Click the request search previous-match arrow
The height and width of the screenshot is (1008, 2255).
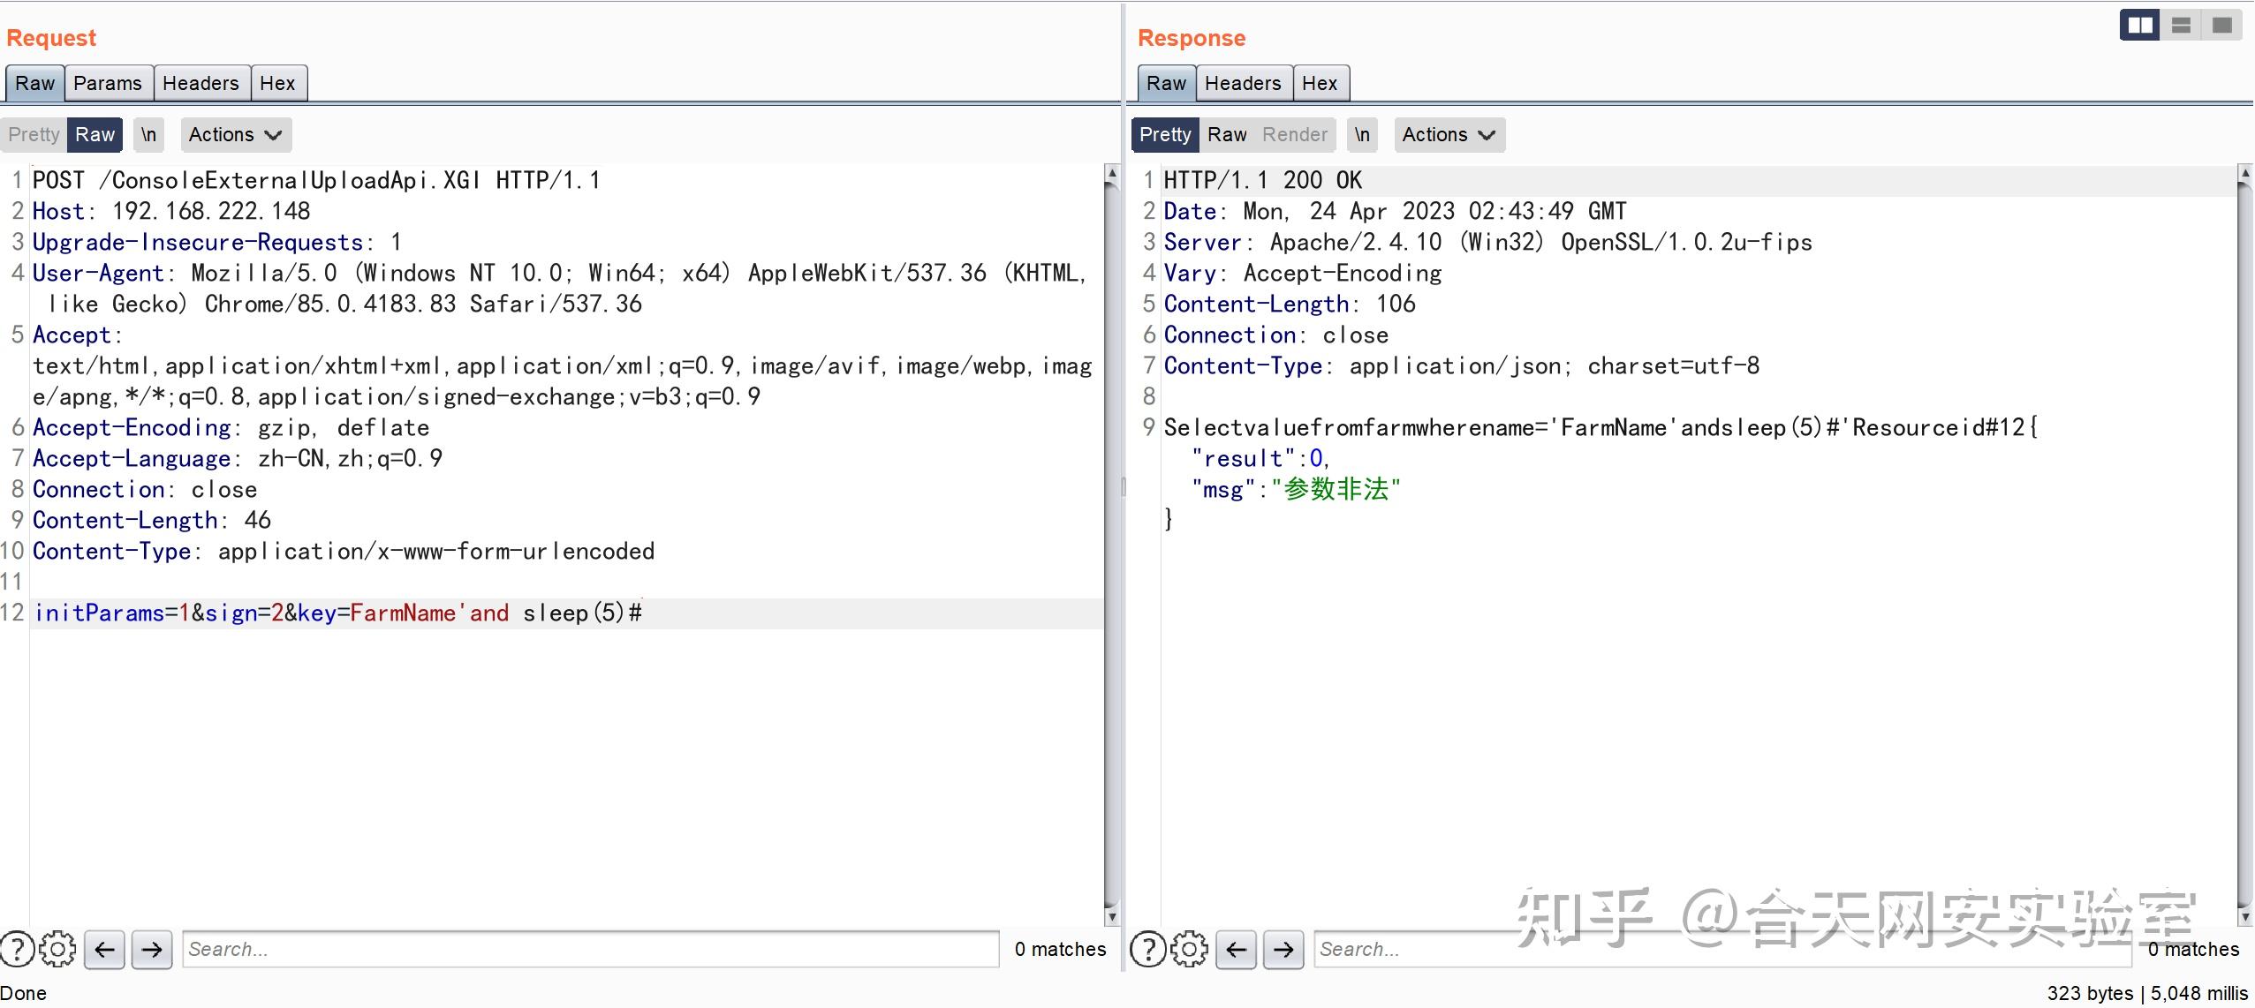pyautogui.click(x=104, y=950)
